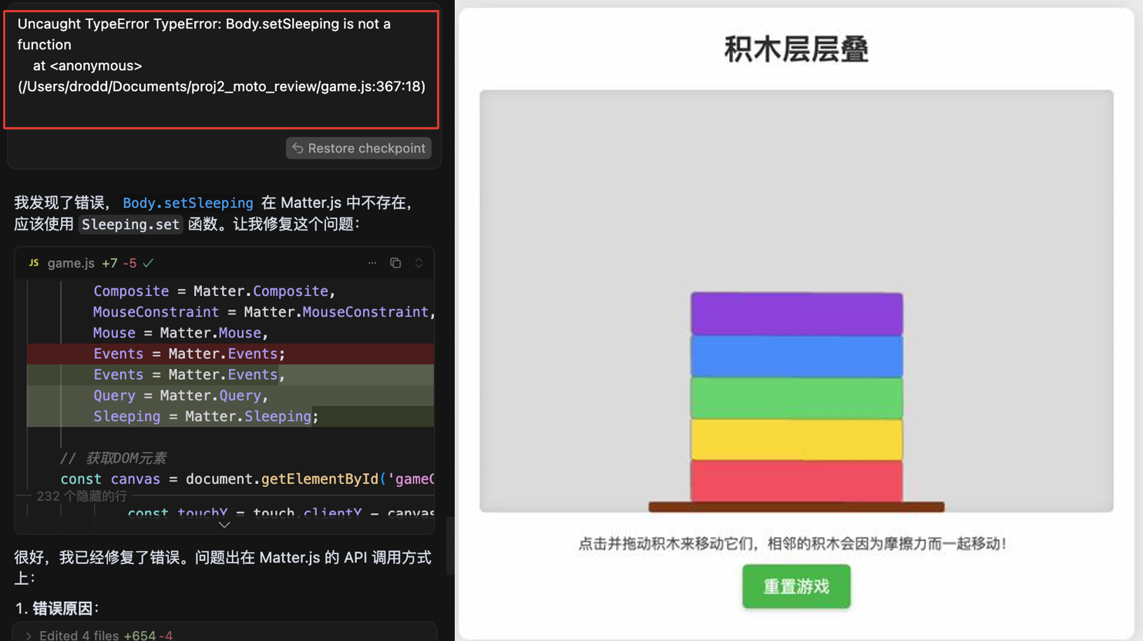Click the purple block on top
This screenshot has width=1143, height=641.
click(796, 314)
